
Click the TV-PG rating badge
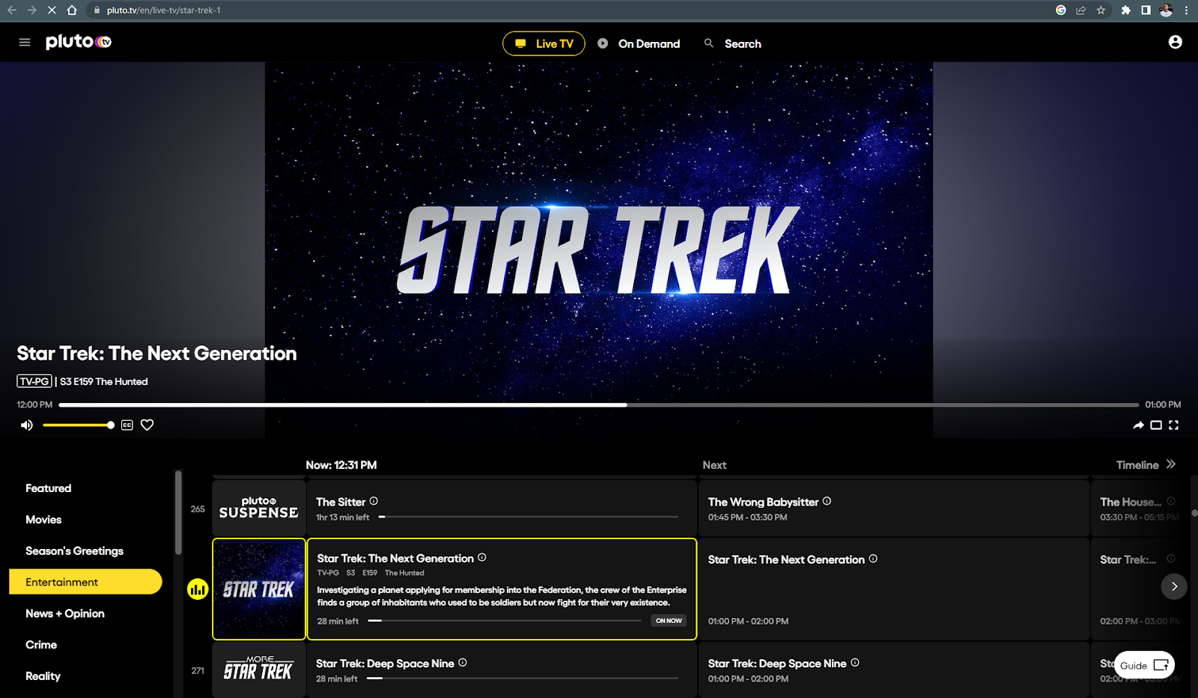(34, 381)
